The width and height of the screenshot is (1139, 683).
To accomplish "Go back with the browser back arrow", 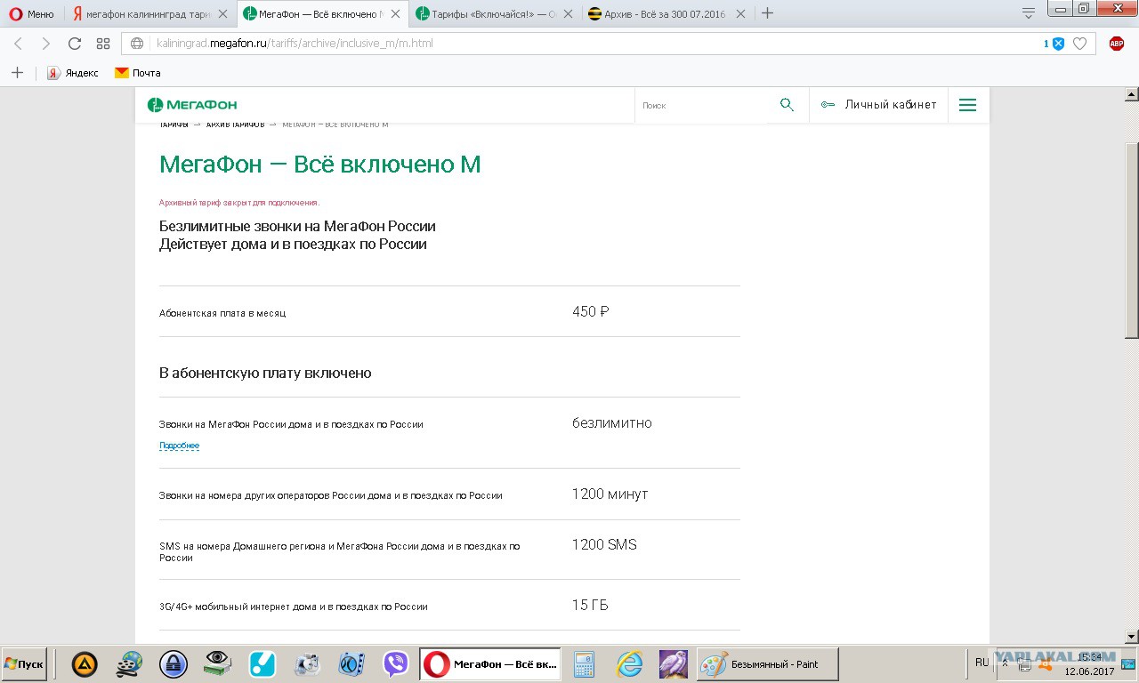I will point(18,44).
